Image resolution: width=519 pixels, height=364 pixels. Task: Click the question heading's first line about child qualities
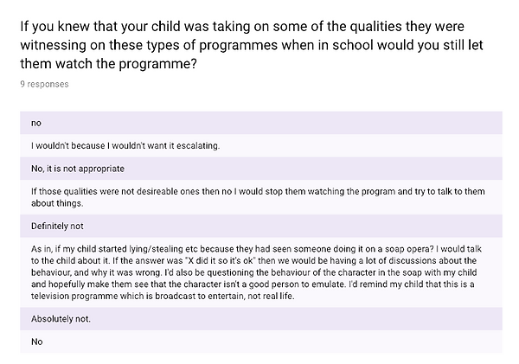(x=242, y=27)
